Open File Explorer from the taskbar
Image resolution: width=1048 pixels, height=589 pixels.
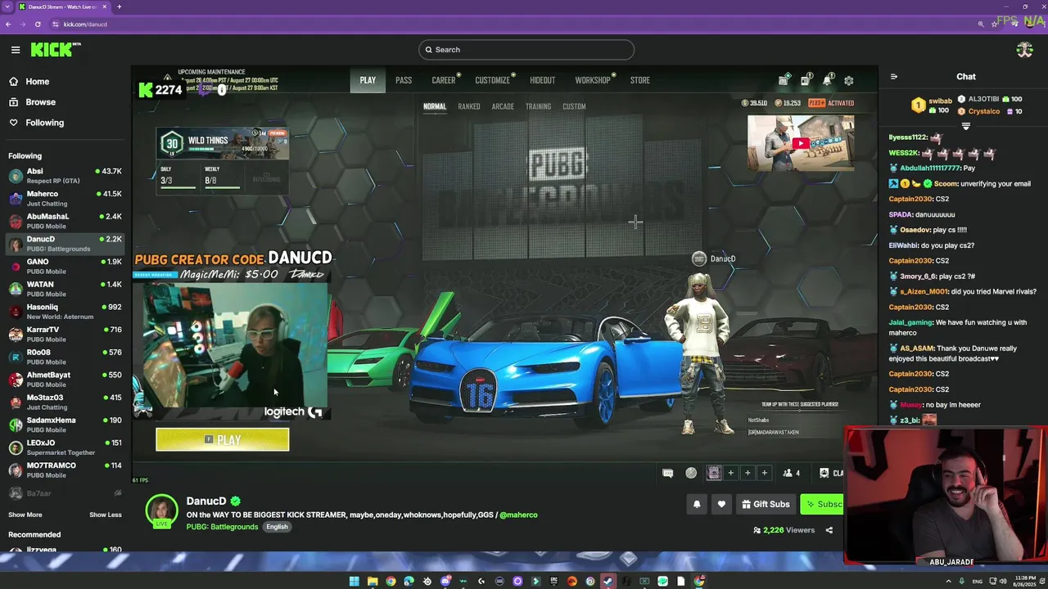pyautogui.click(x=372, y=582)
